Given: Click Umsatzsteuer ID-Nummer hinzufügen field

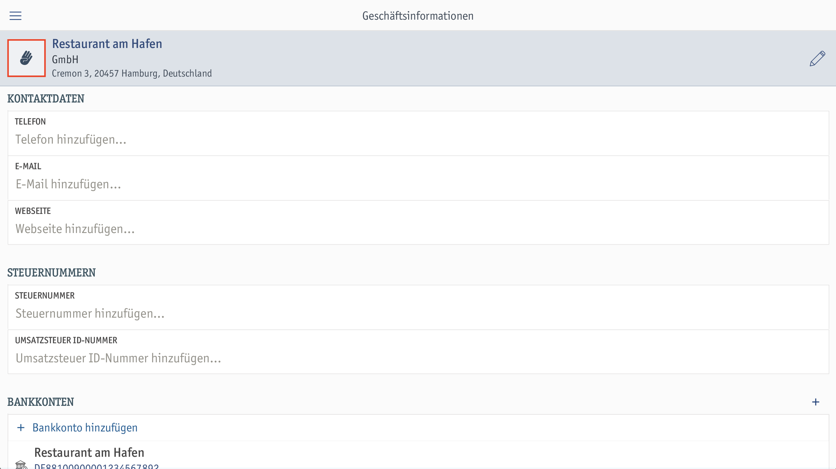Looking at the screenshot, I should 418,352.
